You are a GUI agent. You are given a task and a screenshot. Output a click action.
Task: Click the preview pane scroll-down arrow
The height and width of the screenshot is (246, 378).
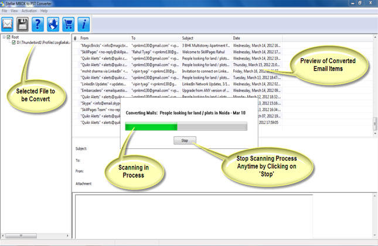(x=375, y=235)
